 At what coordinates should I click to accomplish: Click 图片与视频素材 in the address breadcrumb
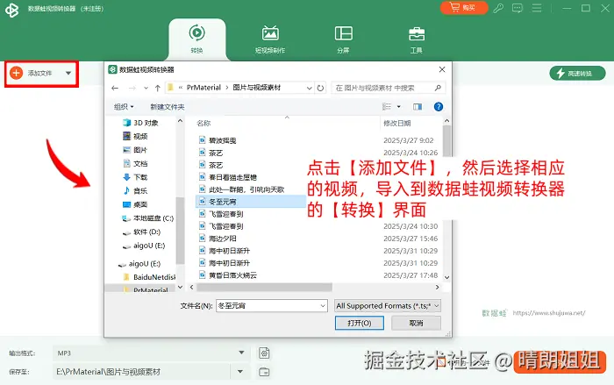tap(256, 88)
